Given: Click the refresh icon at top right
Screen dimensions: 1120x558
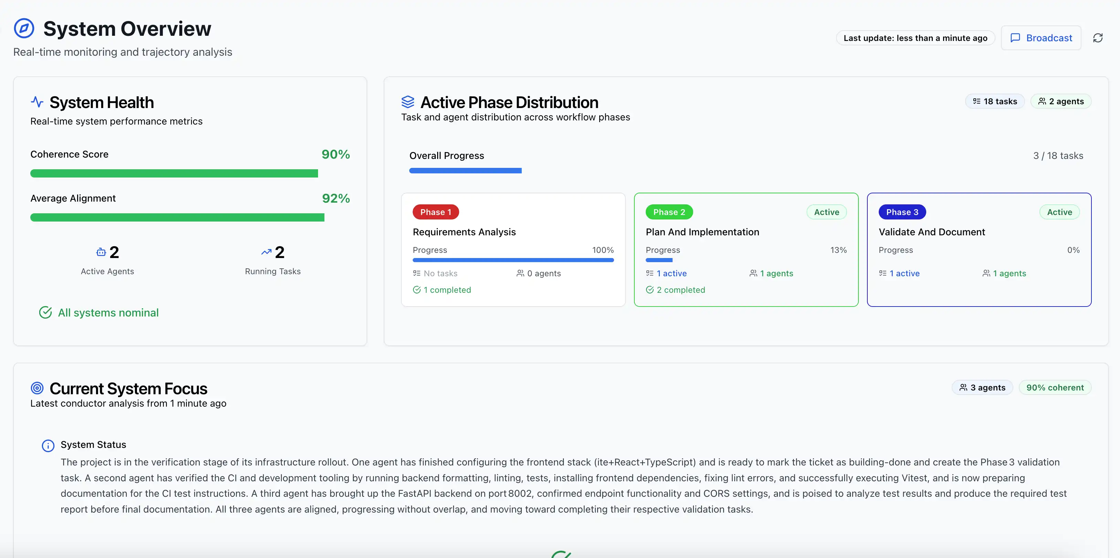Looking at the screenshot, I should [1097, 38].
